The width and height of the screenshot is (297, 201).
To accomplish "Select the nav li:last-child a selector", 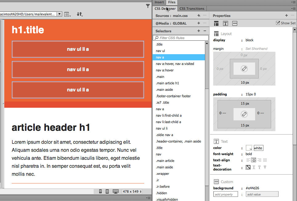I will [179, 122].
